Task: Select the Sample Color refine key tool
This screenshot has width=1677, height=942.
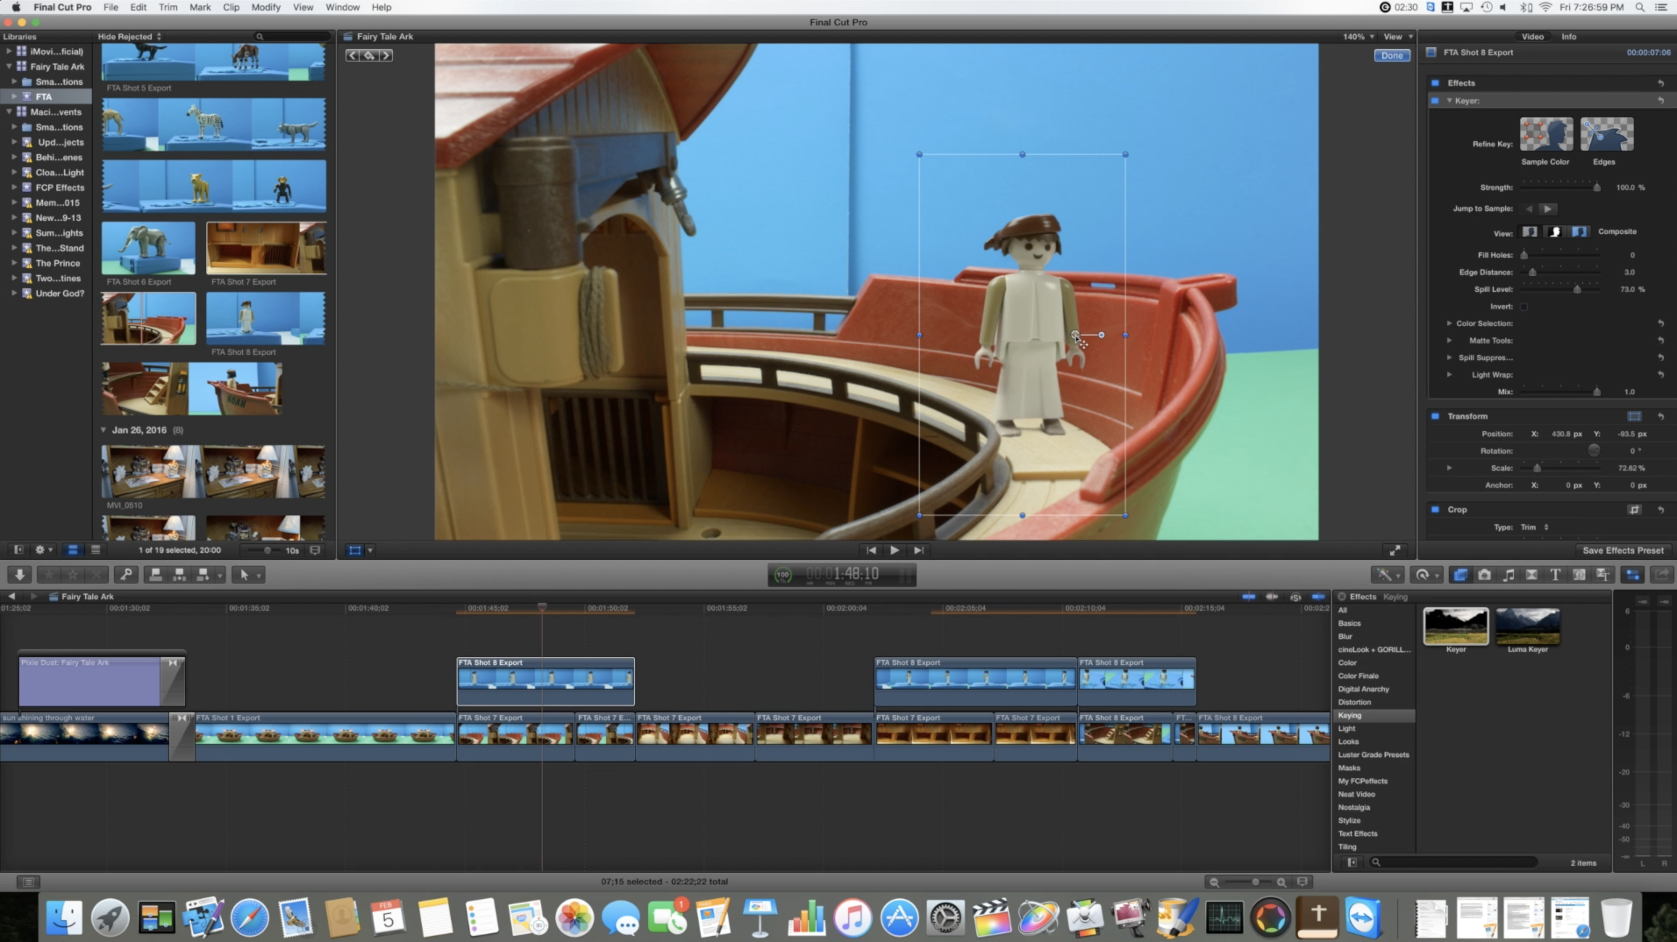Action: pos(1547,135)
